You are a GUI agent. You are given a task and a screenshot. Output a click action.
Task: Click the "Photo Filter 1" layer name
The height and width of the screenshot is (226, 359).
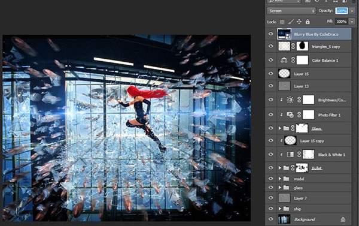(329, 115)
